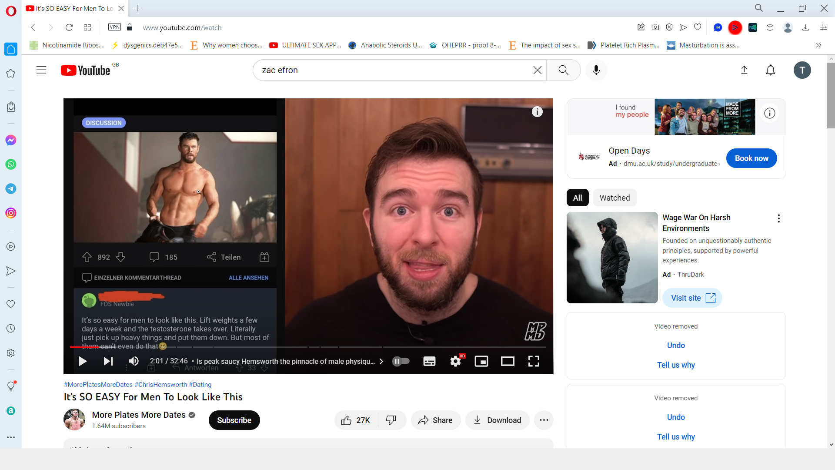Switch to miniplayer mode
This screenshot has width=835, height=470.
[x=481, y=361]
